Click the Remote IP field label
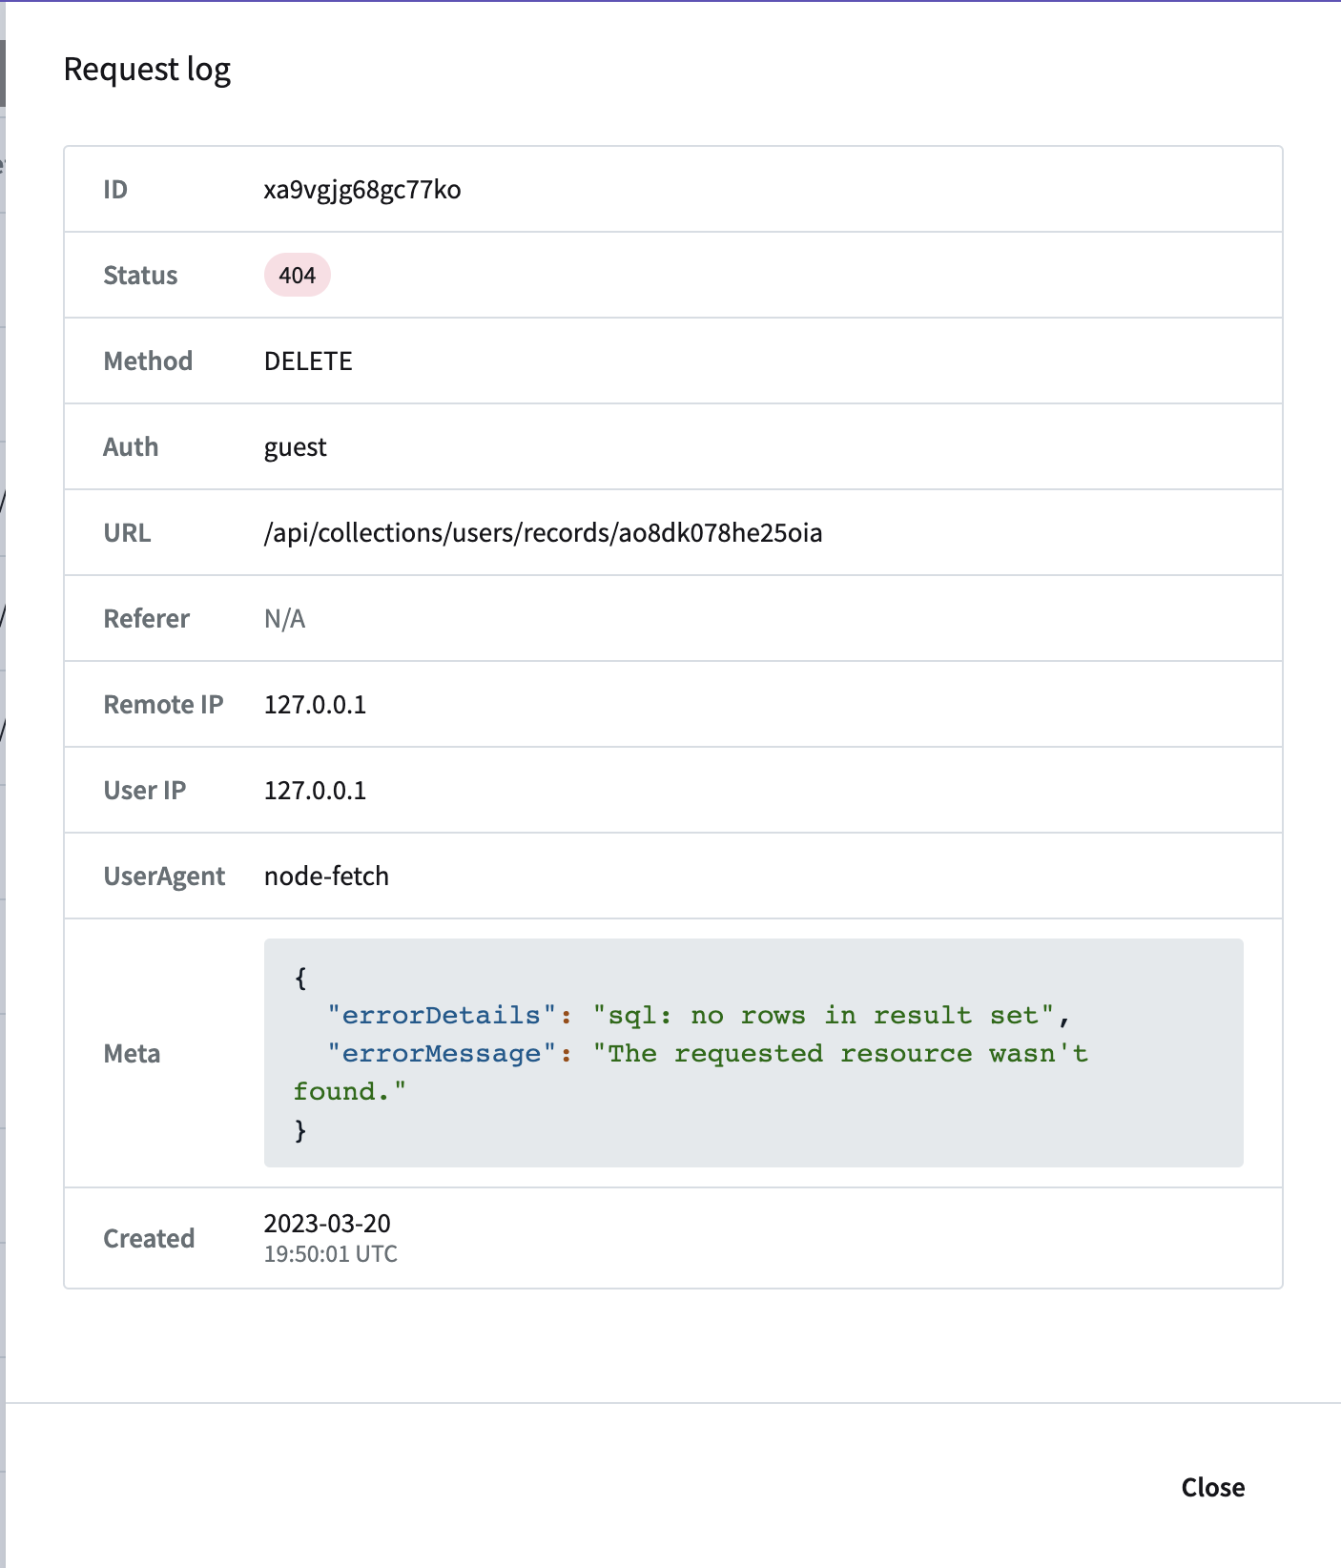Viewport: 1341px width, 1568px height. 163,704
